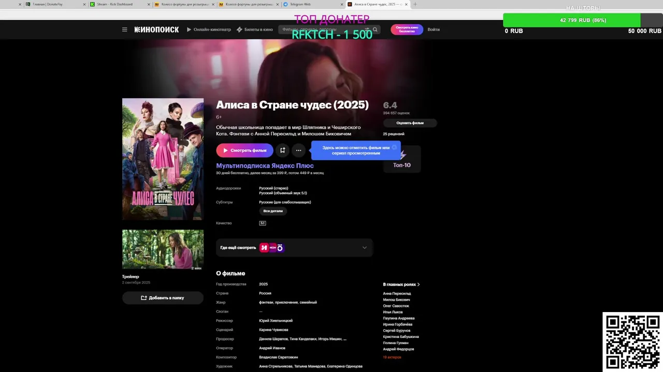Open advanced search filters icon
Screen dimensions: 663x372
tap(367, 29)
